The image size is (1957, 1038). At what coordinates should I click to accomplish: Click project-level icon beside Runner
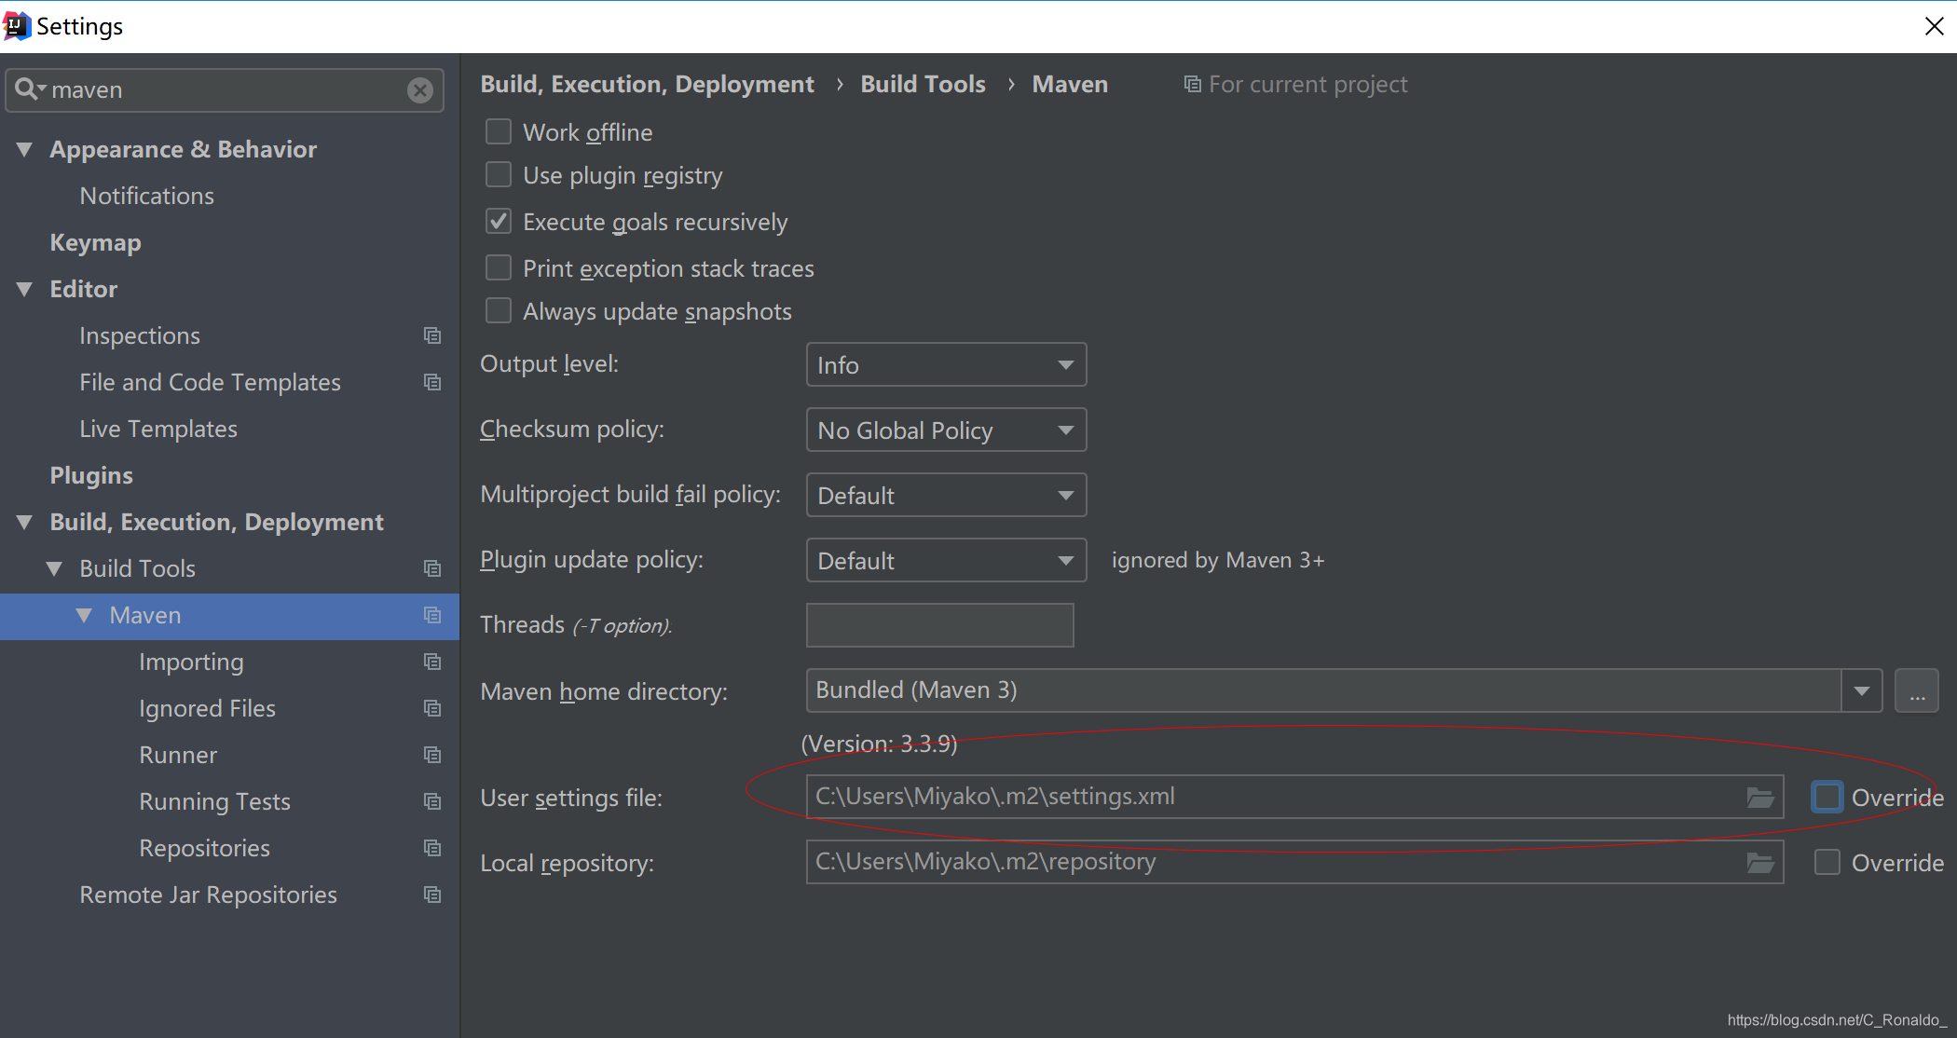(432, 755)
